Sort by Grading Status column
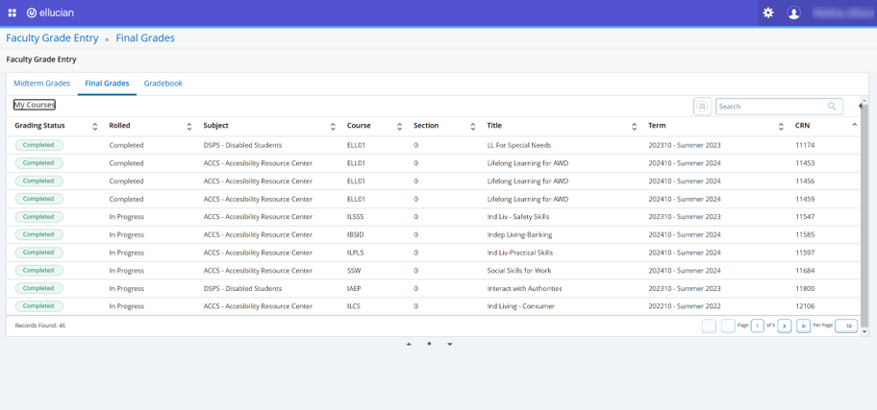 point(94,127)
